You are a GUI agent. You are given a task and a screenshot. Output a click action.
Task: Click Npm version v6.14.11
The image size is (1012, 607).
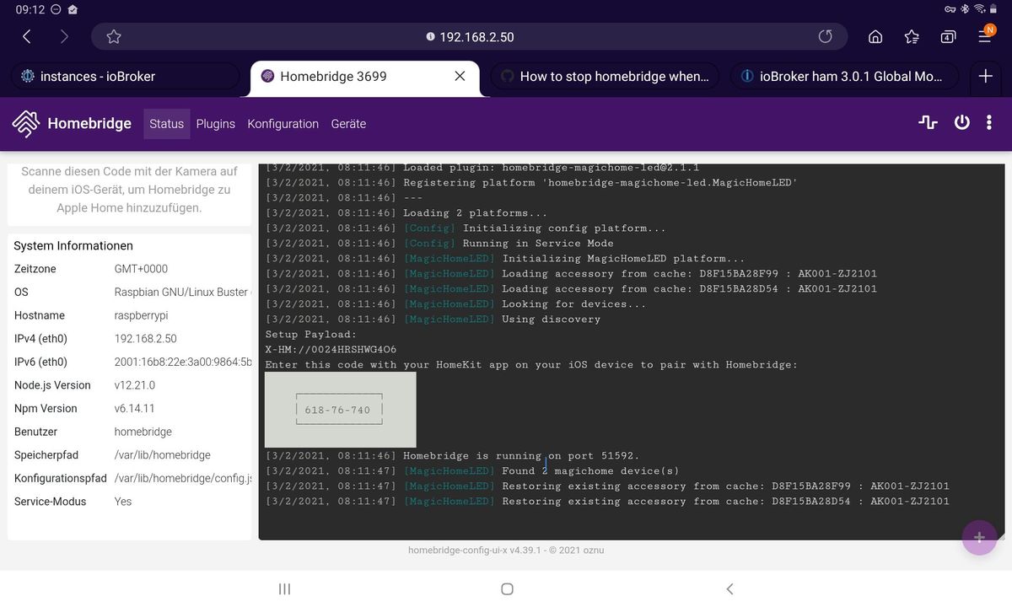click(x=133, y=408)
